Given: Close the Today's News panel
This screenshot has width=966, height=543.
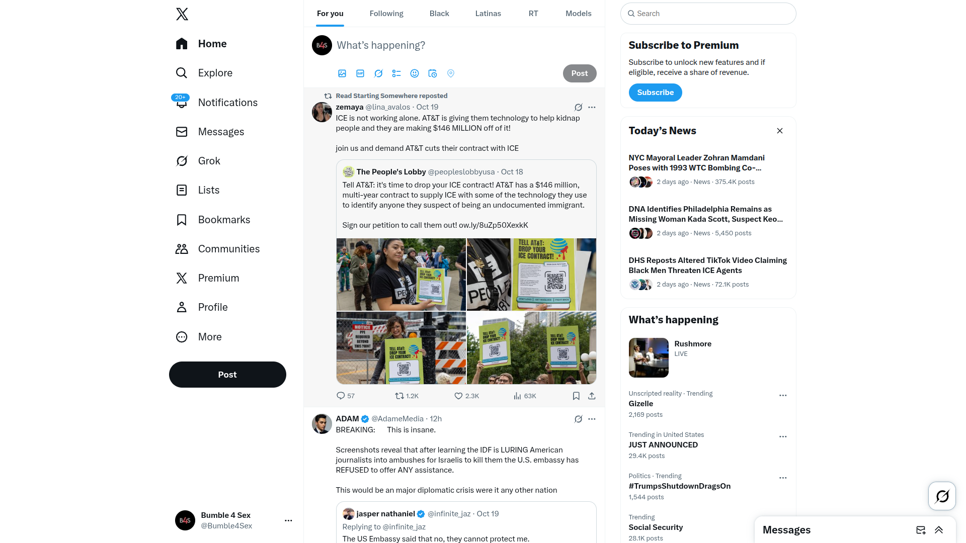Looking at the screenshot, I should [x=780, y=131].
